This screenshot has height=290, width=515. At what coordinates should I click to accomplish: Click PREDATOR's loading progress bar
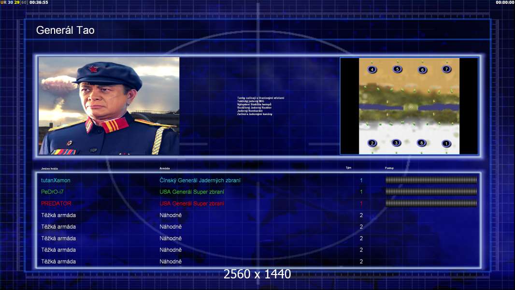click(431, 203)
